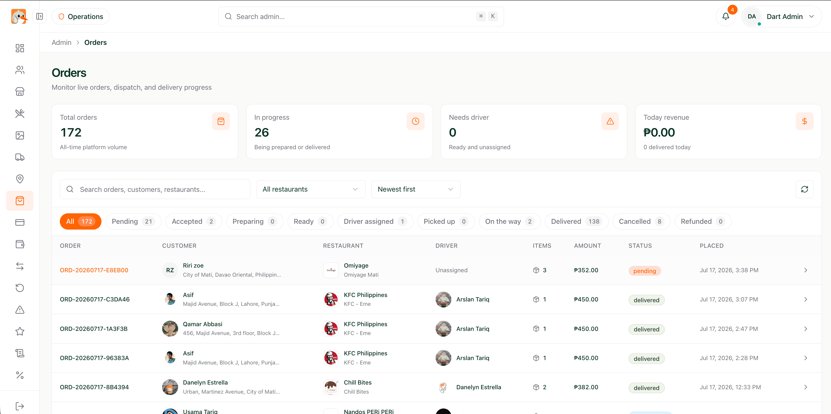831x414 pixels.
Task: Open the scroll document icon in sidebar
Action: pos(20,353)
